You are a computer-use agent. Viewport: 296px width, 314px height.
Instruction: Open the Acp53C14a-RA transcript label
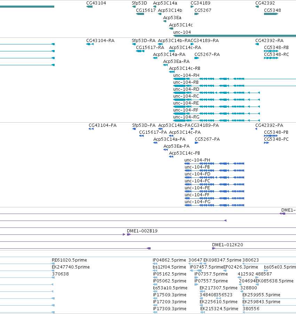(169, 55)
